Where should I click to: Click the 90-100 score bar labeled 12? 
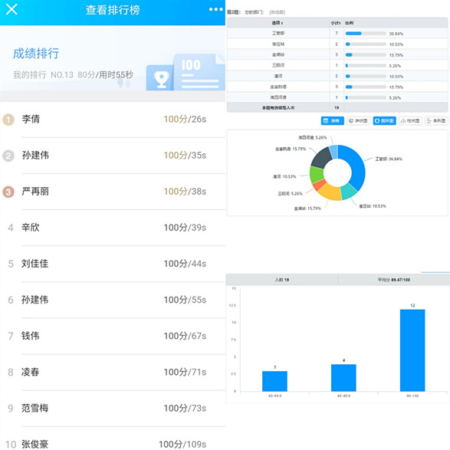pyautogui.click(x=412, y=350)
